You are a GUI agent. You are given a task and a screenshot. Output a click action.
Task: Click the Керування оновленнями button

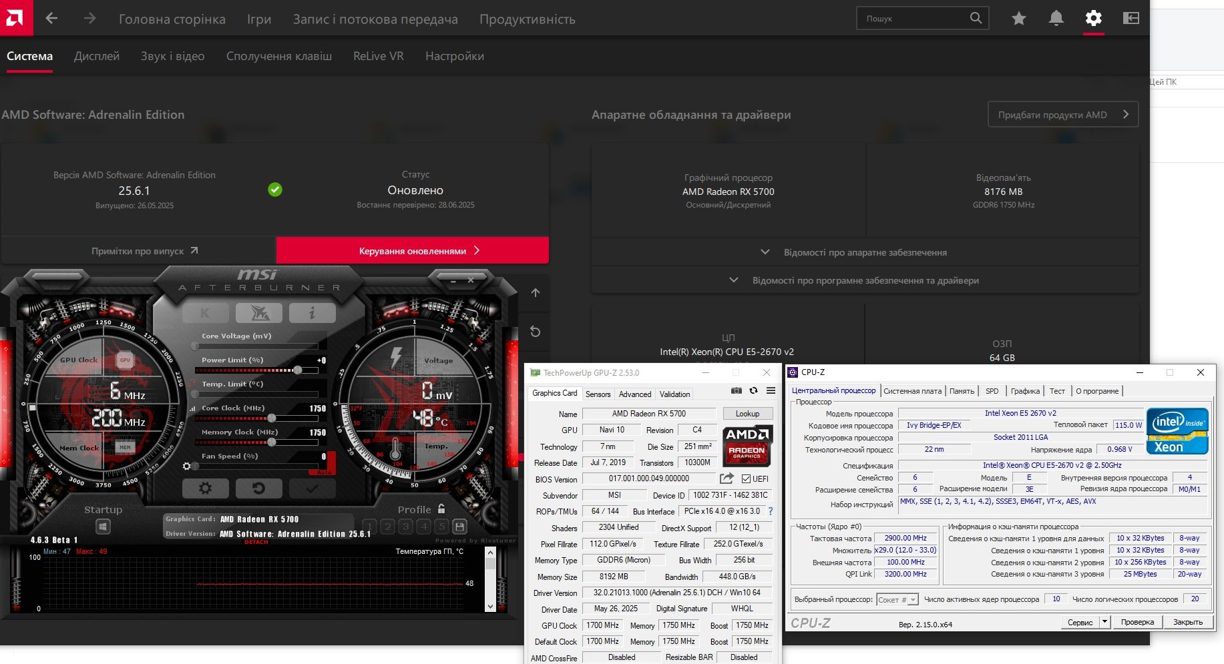[x=413, y=251]
